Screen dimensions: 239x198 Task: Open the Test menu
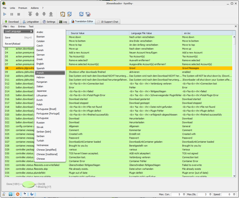click(x=31, y=26)
